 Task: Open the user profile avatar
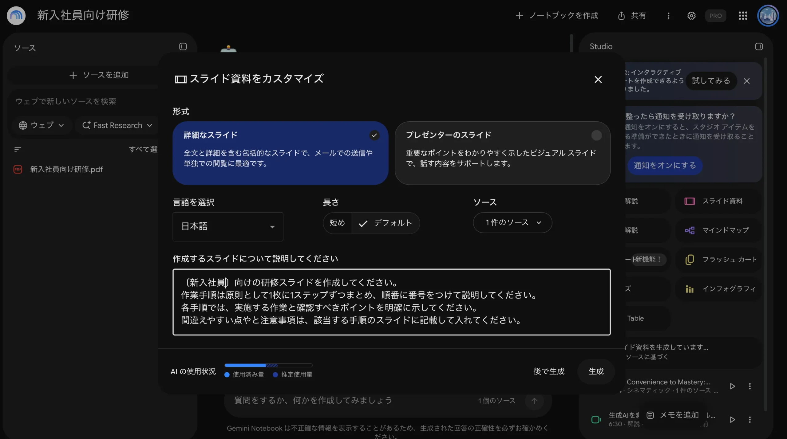click(768, 16)
